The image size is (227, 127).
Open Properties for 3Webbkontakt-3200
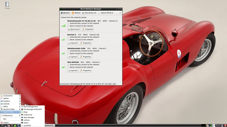pyautogui.click(x=85, y=57)
